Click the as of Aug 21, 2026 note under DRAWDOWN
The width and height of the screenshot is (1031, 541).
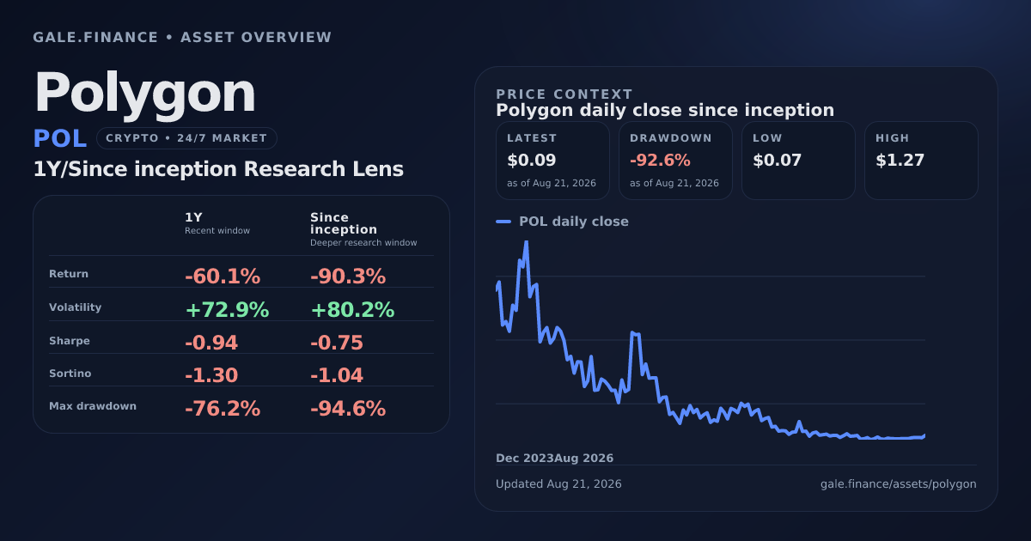tap(674, 183)
